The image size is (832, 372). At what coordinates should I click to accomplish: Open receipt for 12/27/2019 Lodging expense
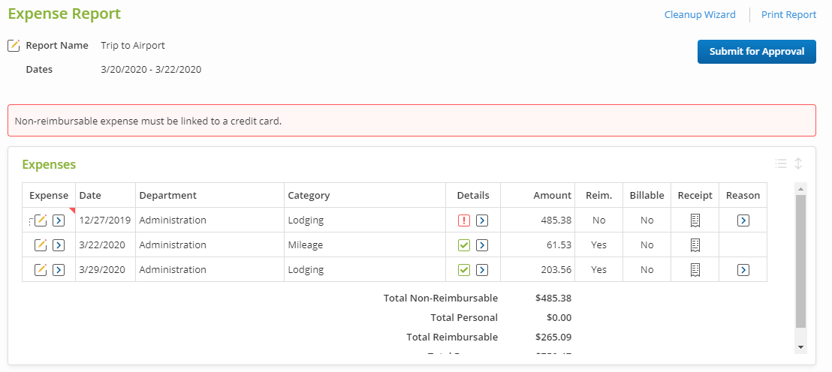tap(695, 220)
